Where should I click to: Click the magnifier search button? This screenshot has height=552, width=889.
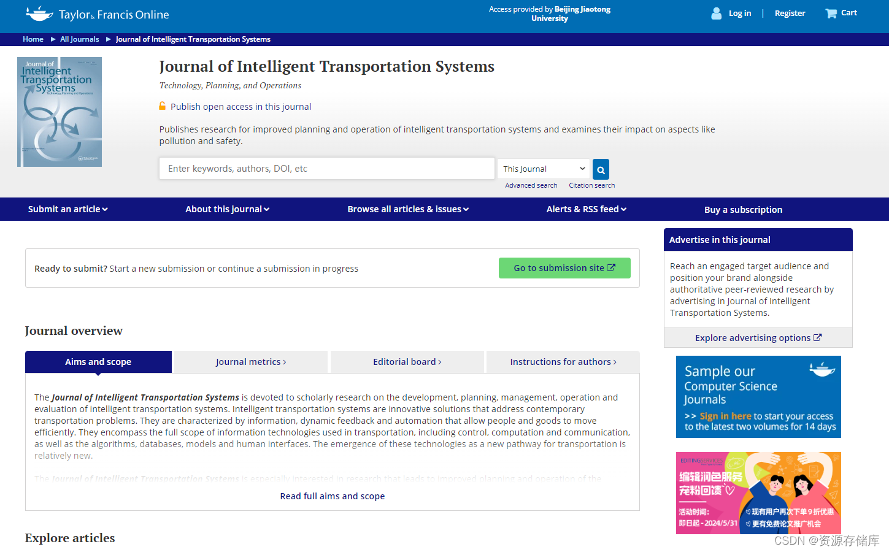pos(601,169)
